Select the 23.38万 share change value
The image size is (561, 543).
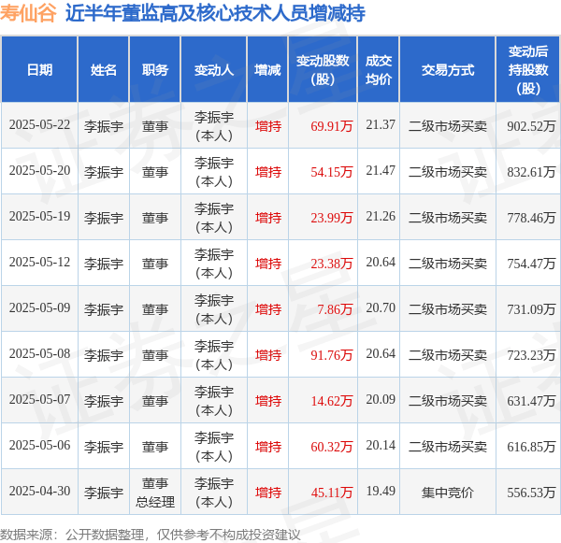pos(332,264)
